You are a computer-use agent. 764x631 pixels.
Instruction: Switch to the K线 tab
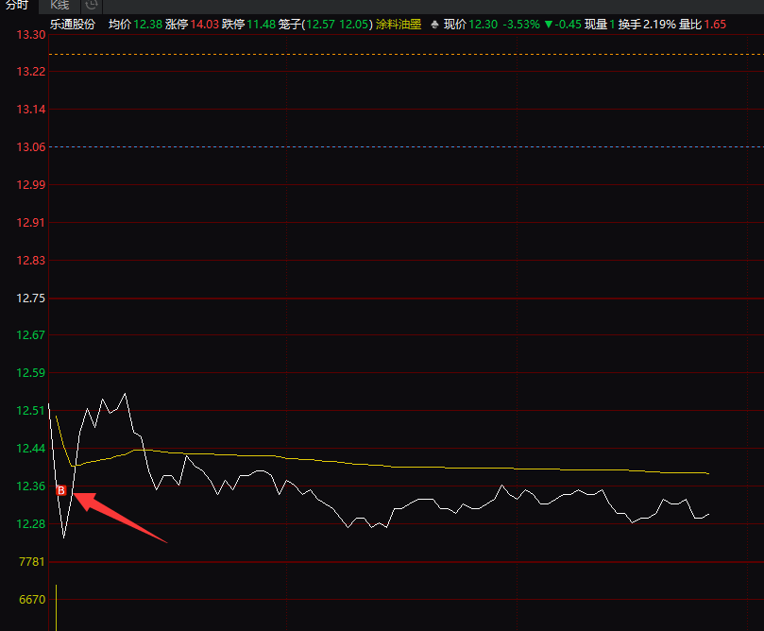[59, 6]
